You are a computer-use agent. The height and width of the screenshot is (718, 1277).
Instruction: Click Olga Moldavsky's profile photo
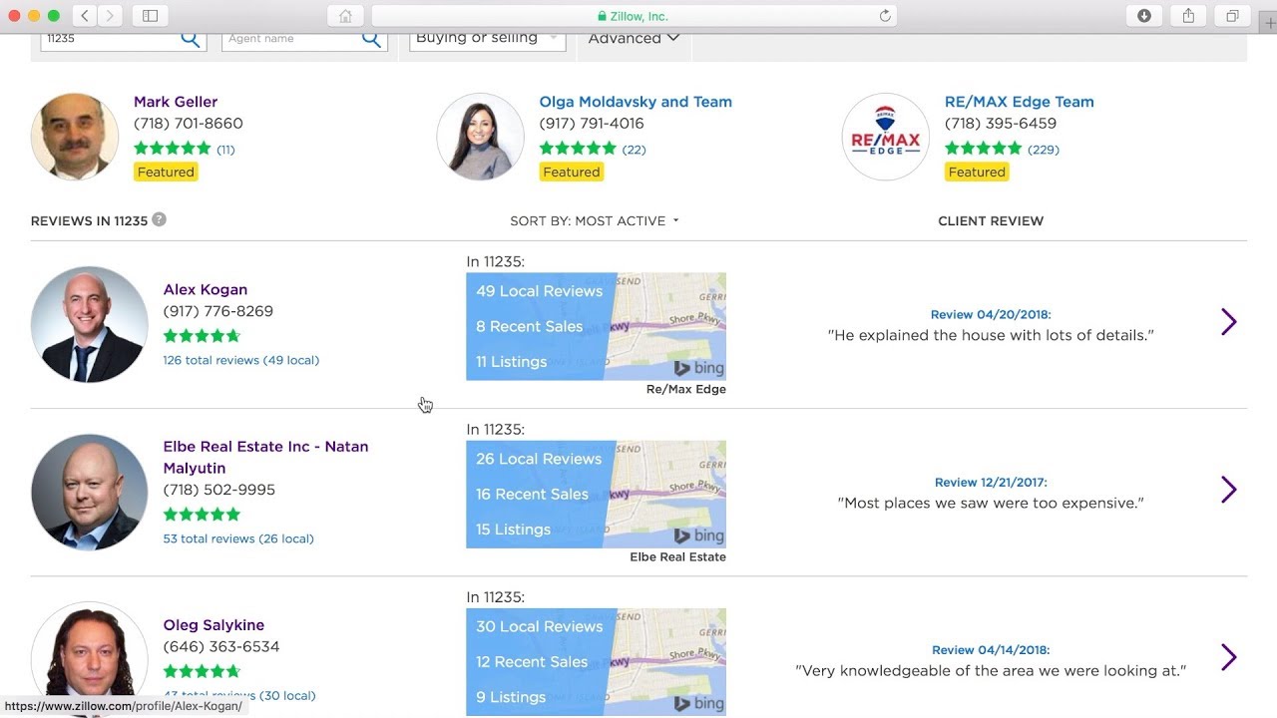pyautogui.click(x=480, y=137)
